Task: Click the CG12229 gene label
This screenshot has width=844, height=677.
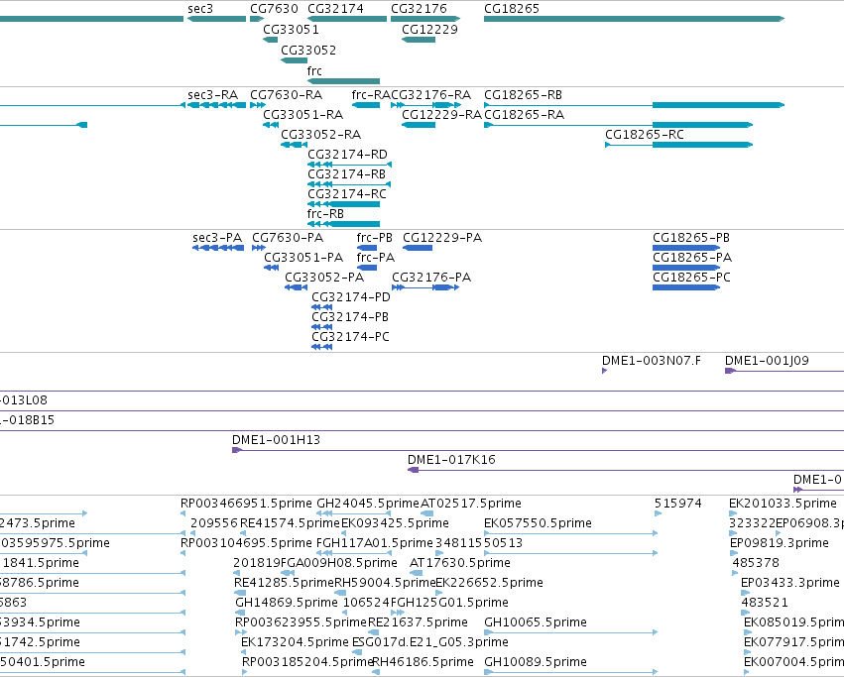Action: [429, 30]
